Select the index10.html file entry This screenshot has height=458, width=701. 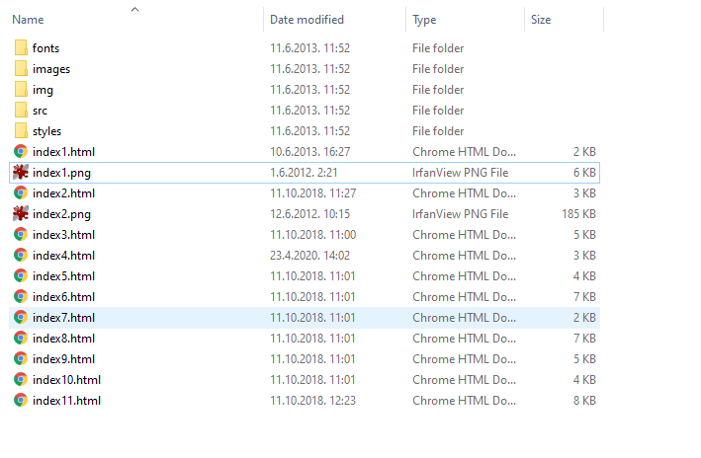(66, 380)
